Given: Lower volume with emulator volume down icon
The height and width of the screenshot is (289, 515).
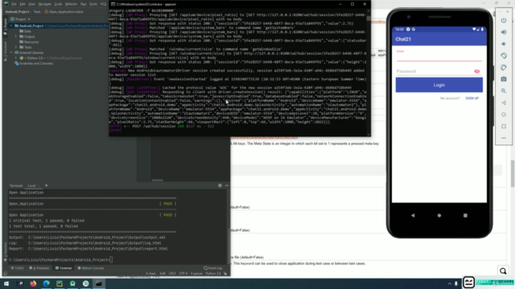Looking at the screenshot, I should [x=504, y=44].
